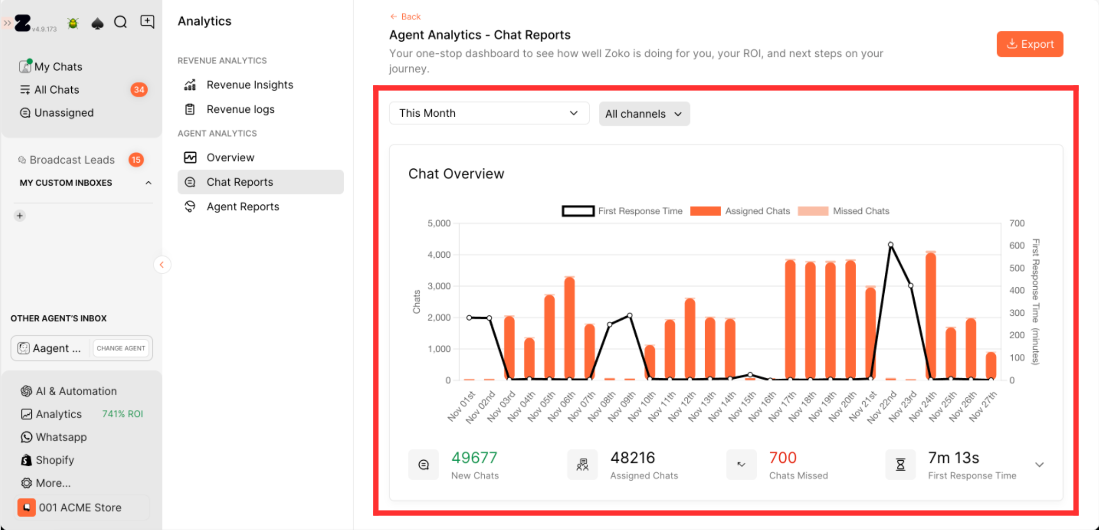Viewport: 1099px width, 530px height.
Task: Click the First Response Time hourglass icon
Action: click(900, 464)
